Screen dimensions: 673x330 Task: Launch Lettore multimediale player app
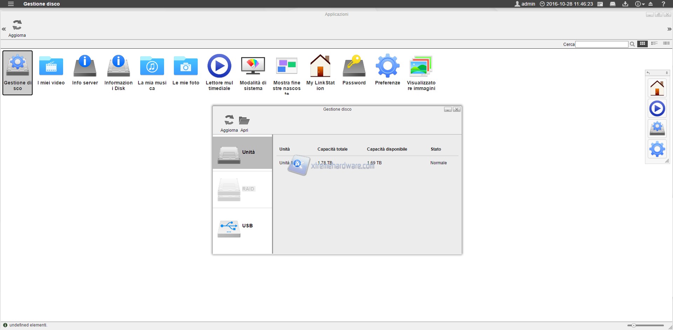click(219, 70)
